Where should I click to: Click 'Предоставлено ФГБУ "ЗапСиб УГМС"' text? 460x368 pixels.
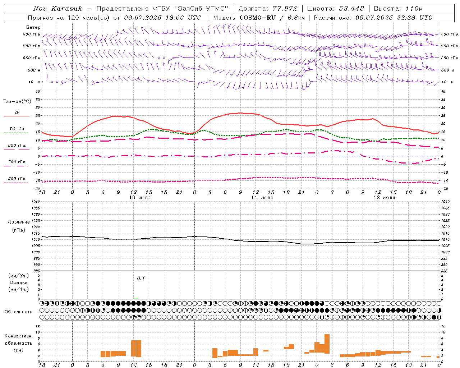(162, 9)
